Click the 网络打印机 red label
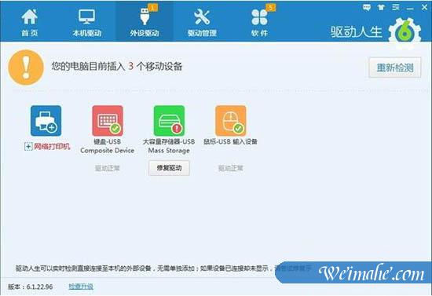This screenshot has width=432, height=296. 52,147
